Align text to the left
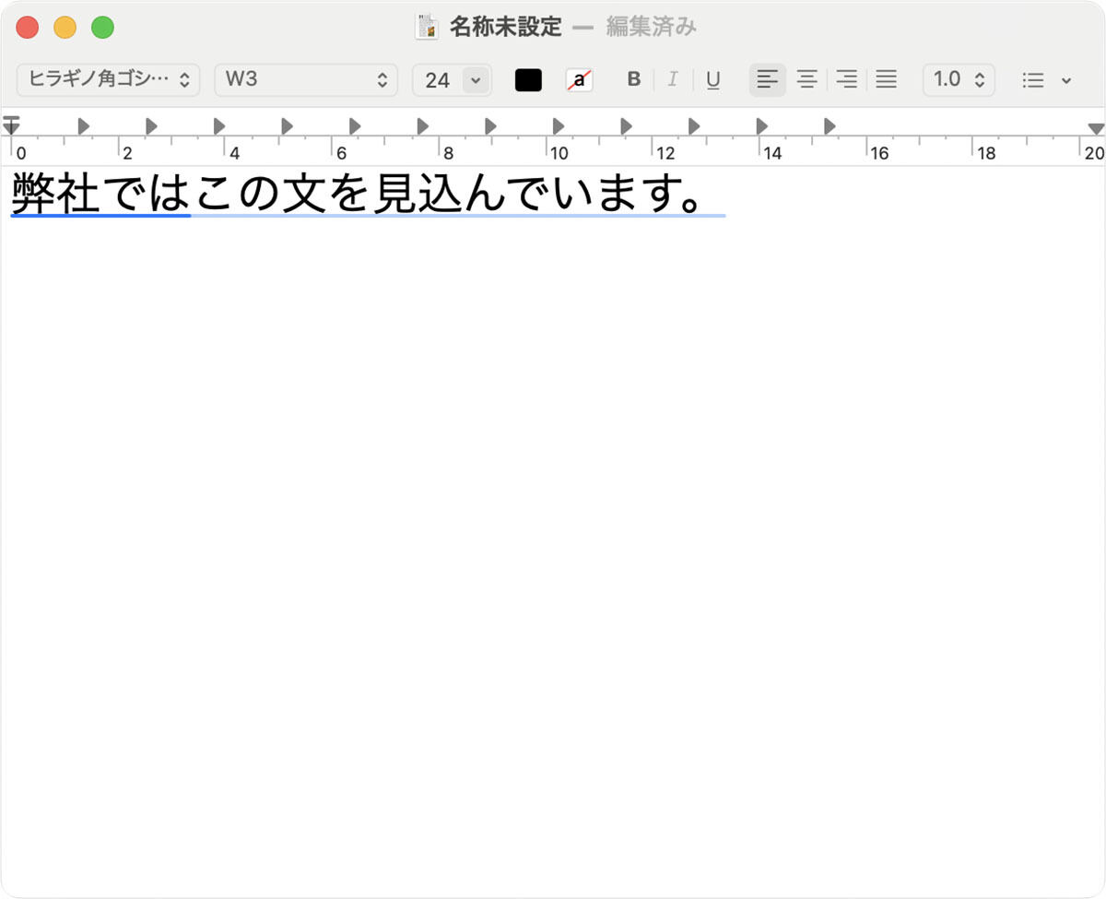 [768, 79]
